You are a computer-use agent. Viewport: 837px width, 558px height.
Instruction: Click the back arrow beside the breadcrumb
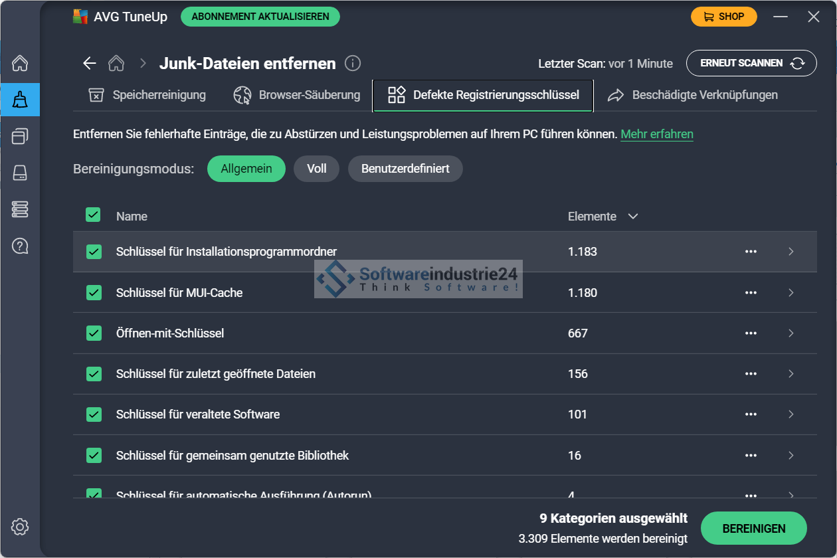click(x=89, y=64)
